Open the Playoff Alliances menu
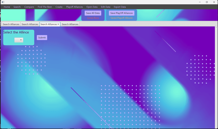The width and height of the screenshot is (218, 129). (75, 7)
